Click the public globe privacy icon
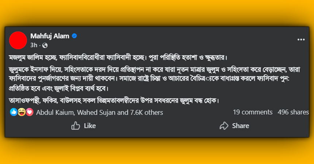This screenshot has height=164, width=314. coord(45,45)
